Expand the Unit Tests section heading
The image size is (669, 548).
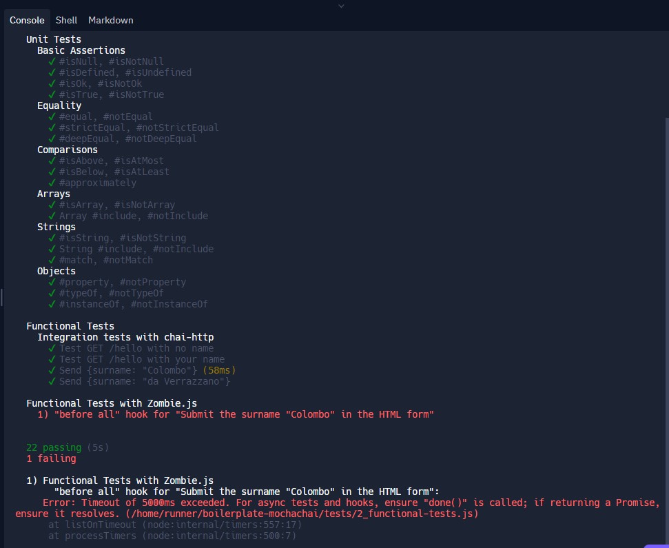tap(54, 39)
